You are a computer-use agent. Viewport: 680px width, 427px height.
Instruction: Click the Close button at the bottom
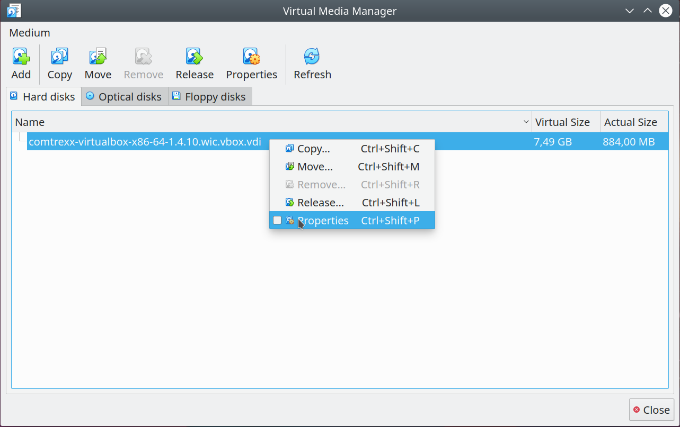tap(651, 410)
